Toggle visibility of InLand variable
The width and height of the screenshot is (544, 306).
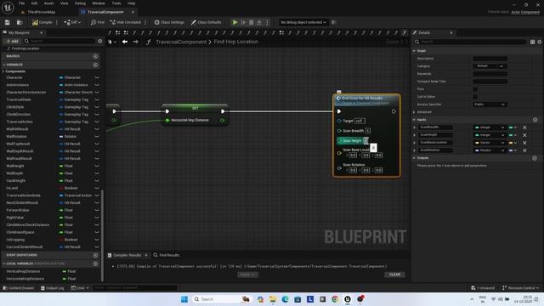click(x=97, y=188)
